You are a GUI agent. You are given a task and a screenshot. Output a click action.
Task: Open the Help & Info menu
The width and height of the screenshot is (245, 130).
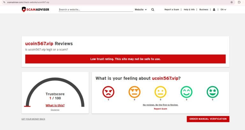pyautogui.click(x=189, y=10)
